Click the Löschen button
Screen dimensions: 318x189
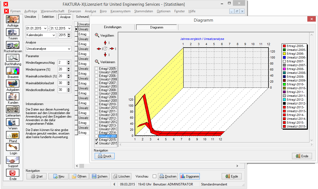coord(121,176)
